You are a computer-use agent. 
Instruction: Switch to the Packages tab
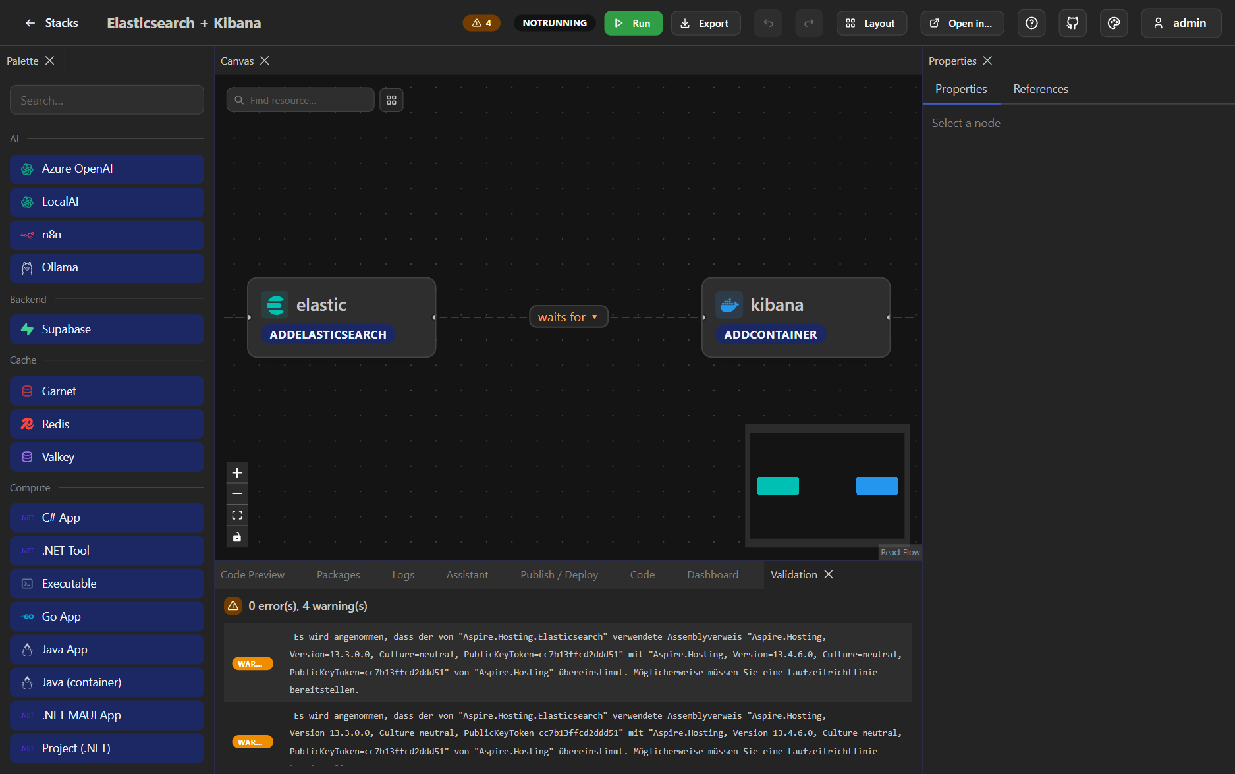[339, 575]
